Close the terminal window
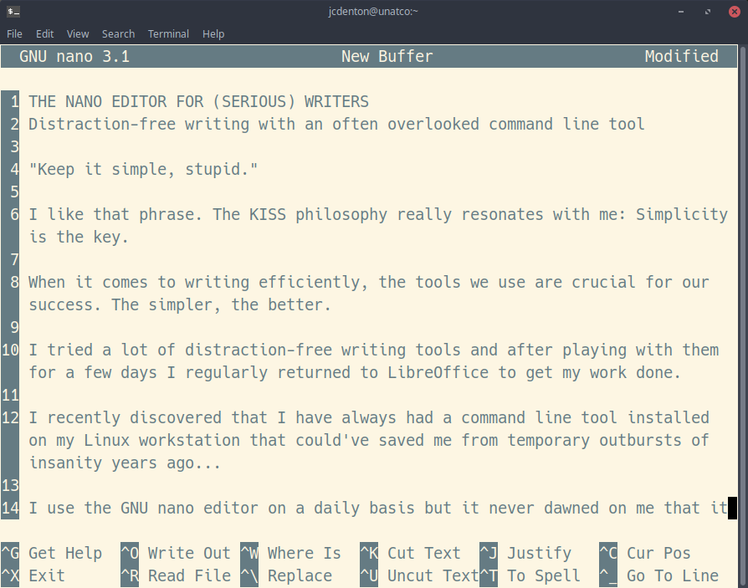 735,12
